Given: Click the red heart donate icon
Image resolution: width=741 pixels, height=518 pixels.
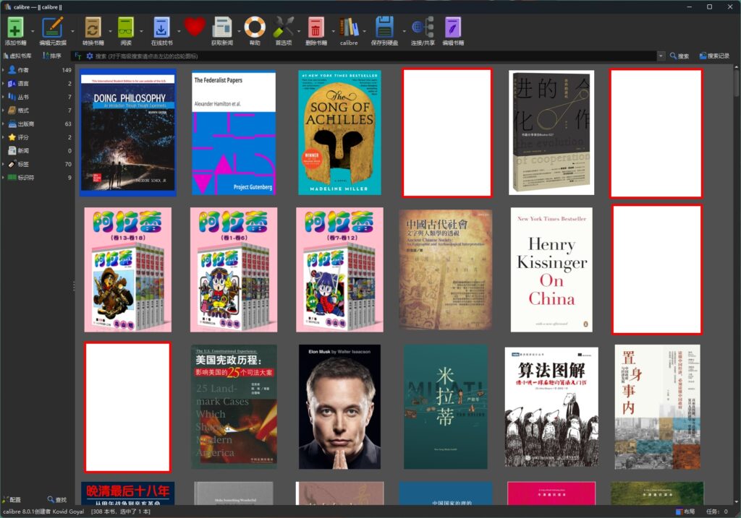Looking at the screenshot, I should point(194,27).
